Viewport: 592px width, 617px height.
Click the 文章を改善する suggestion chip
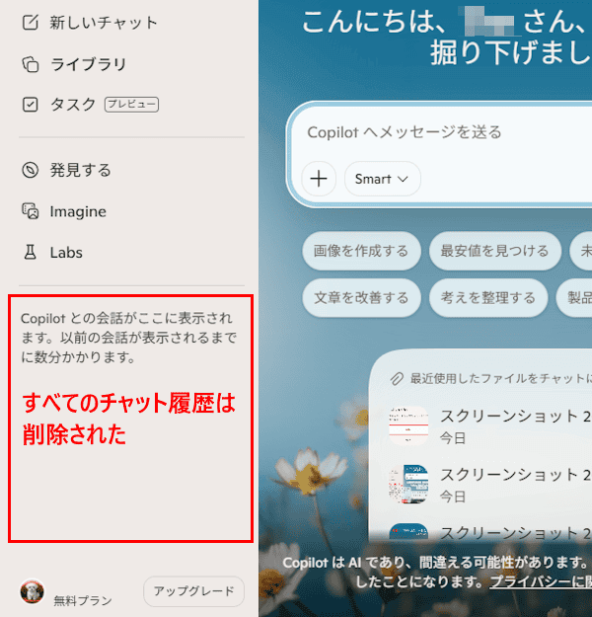point(361,298)
